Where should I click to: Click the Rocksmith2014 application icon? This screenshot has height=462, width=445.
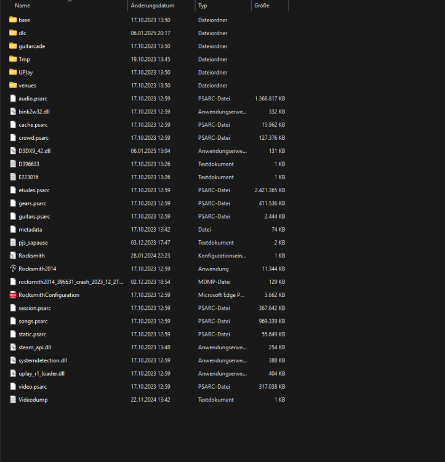click(x=13, y=269)
